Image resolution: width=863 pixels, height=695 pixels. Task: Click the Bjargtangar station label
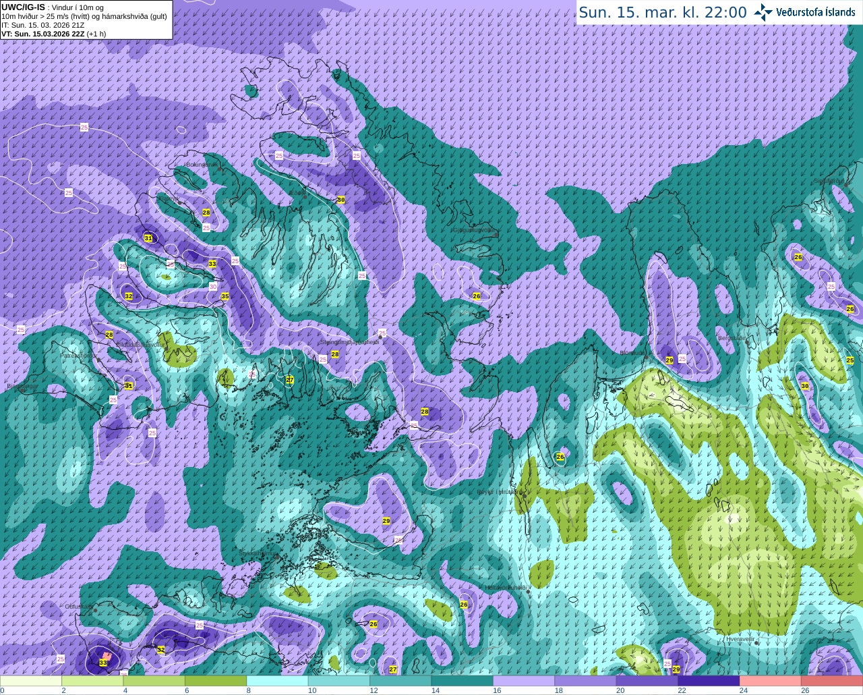(22, 386)
